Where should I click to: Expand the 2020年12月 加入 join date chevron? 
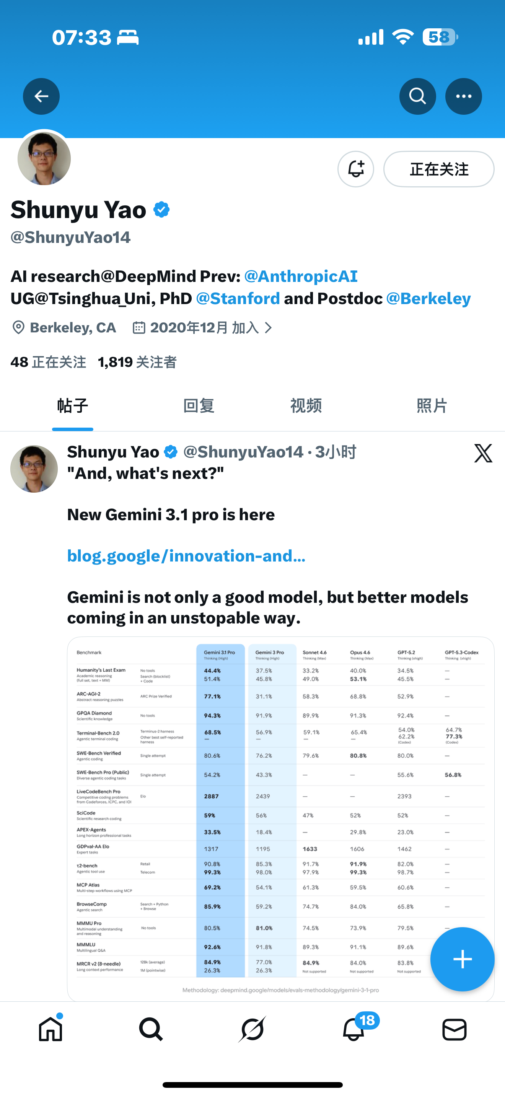tap(269, 327)
